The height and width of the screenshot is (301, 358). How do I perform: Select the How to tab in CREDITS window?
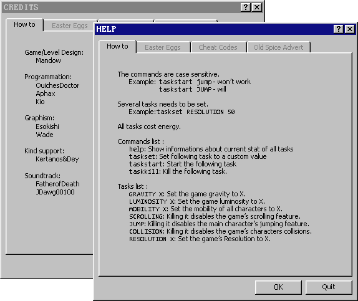tap(24, 24)
